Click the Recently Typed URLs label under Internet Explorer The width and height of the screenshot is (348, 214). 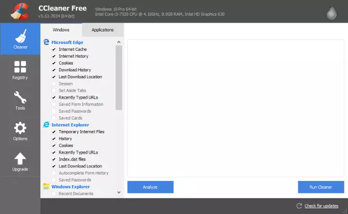coord(78,153)
